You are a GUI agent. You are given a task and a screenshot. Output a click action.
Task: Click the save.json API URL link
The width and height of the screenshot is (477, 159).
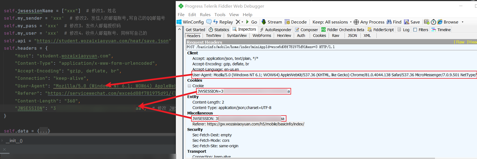click(102, 41)
